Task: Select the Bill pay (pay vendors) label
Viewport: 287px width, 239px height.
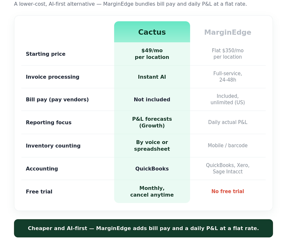Action: tap(57, 99)
